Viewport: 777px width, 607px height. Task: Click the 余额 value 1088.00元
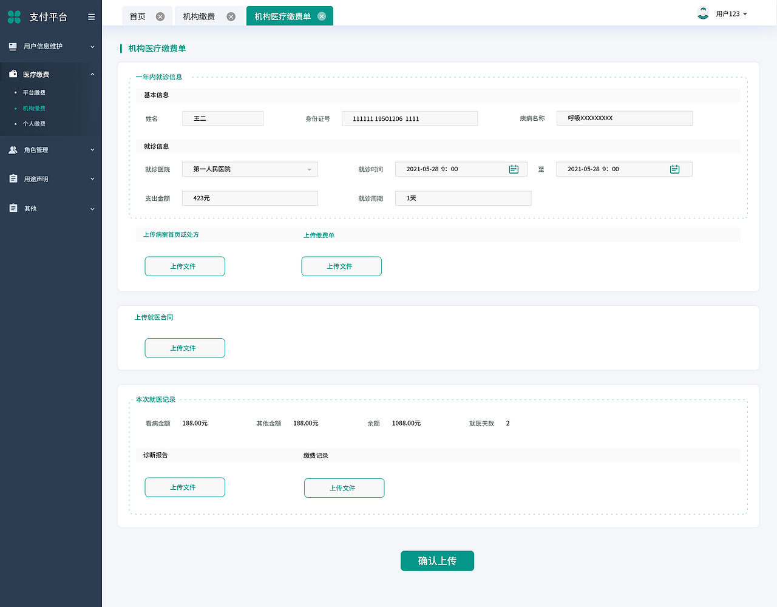406,424
